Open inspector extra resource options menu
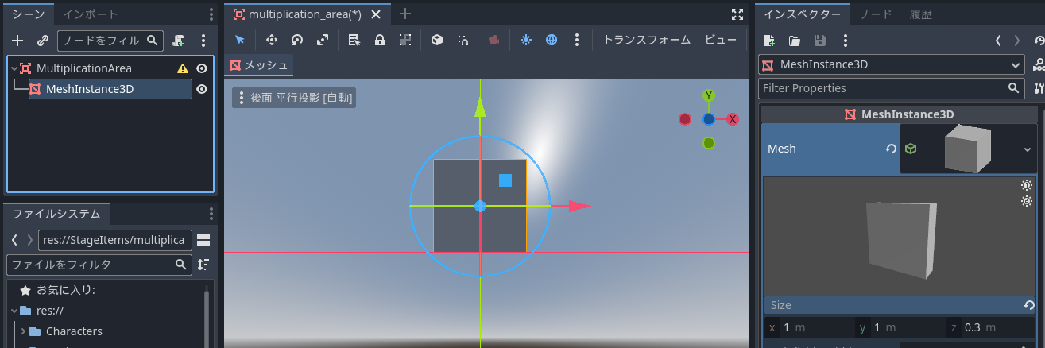This screenshot has height=348, width=1045. click(845, 41)
